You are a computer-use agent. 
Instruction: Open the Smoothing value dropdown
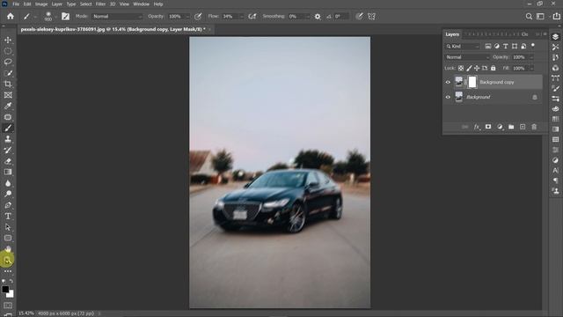(308, 17)
